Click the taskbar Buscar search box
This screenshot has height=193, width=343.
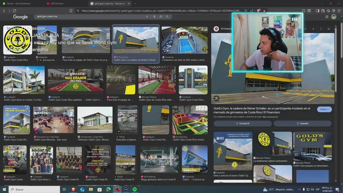34,190
